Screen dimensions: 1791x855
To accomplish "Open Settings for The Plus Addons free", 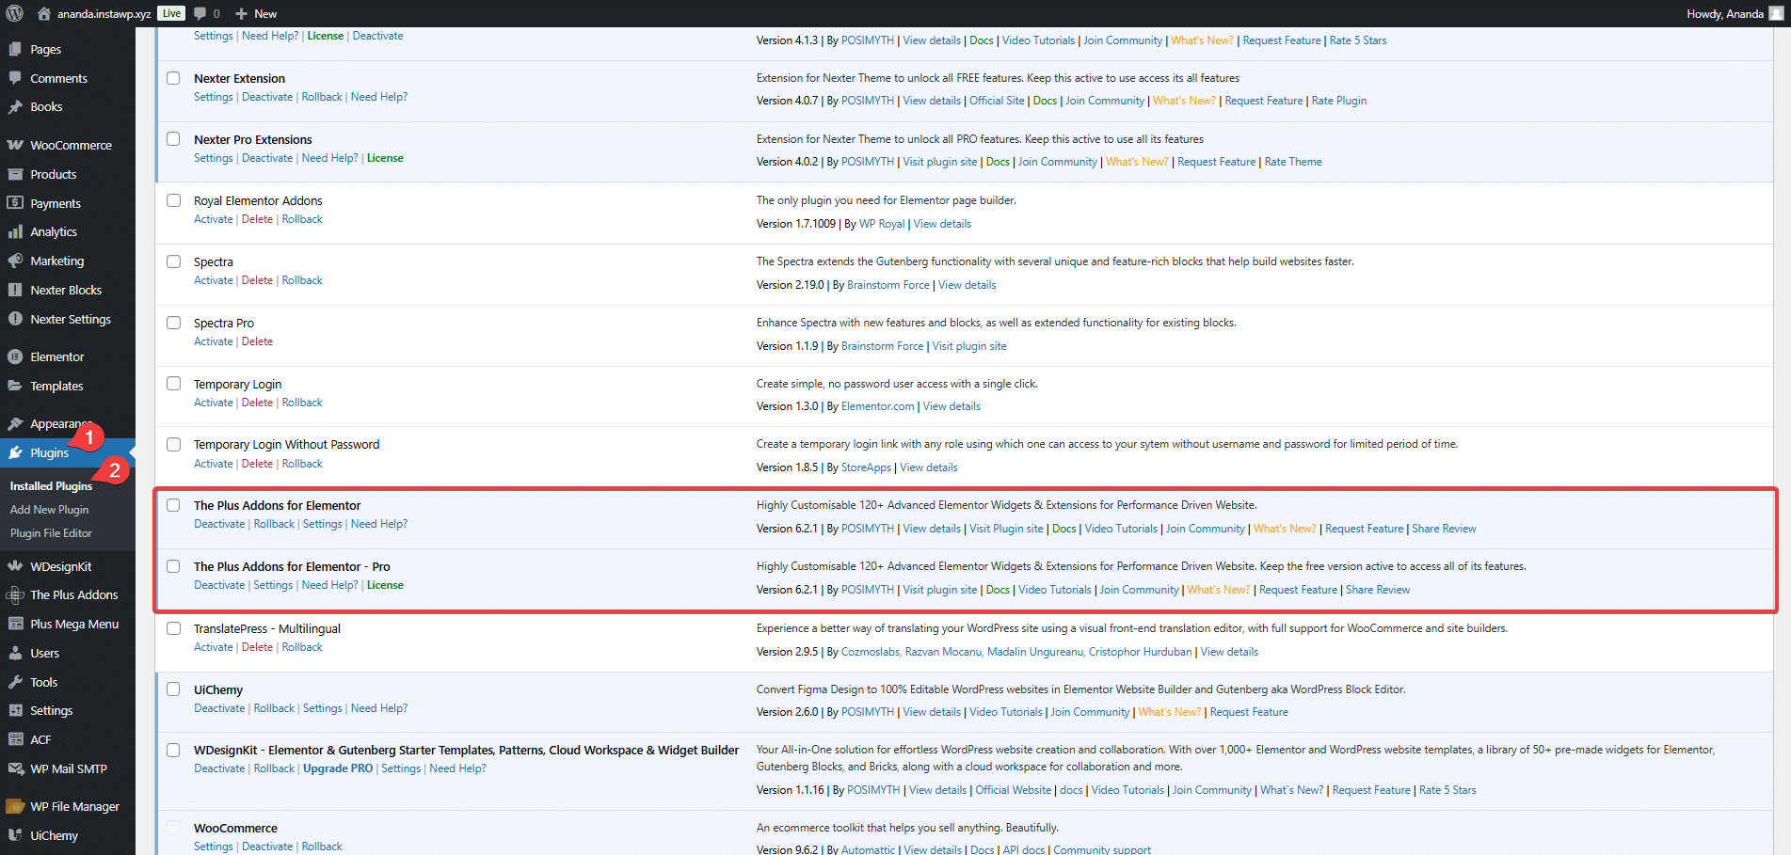I will click(323, 524).
